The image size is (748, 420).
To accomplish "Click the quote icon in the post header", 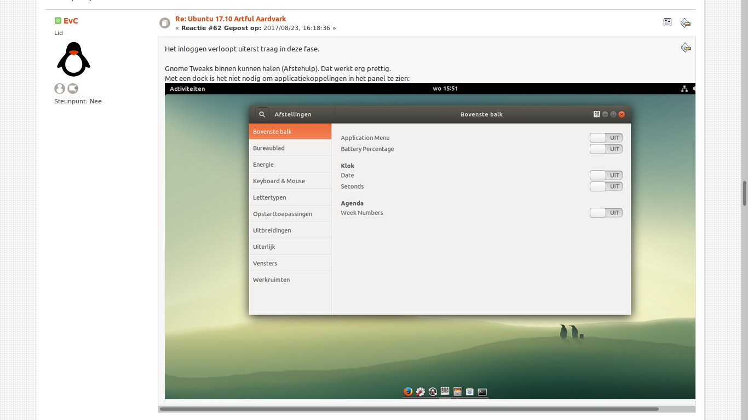I will click(685, 22).
